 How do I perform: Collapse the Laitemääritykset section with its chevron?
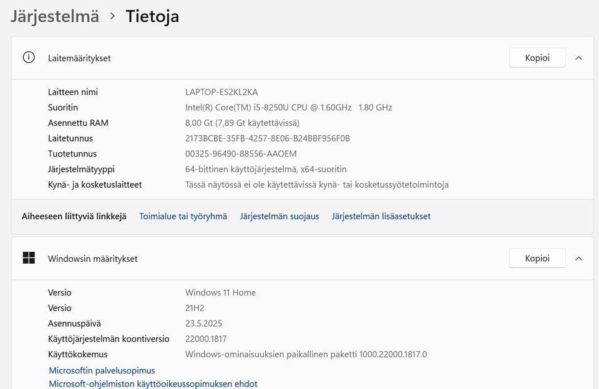tap(578, 58)
